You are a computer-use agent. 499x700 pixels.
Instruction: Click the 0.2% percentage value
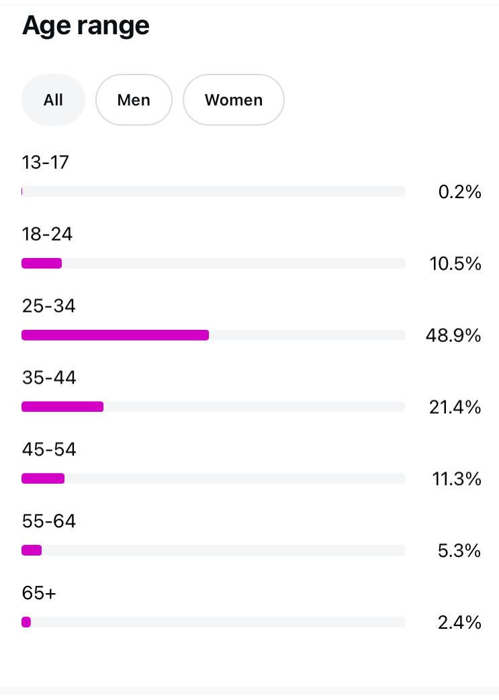(x=459, y=192)
